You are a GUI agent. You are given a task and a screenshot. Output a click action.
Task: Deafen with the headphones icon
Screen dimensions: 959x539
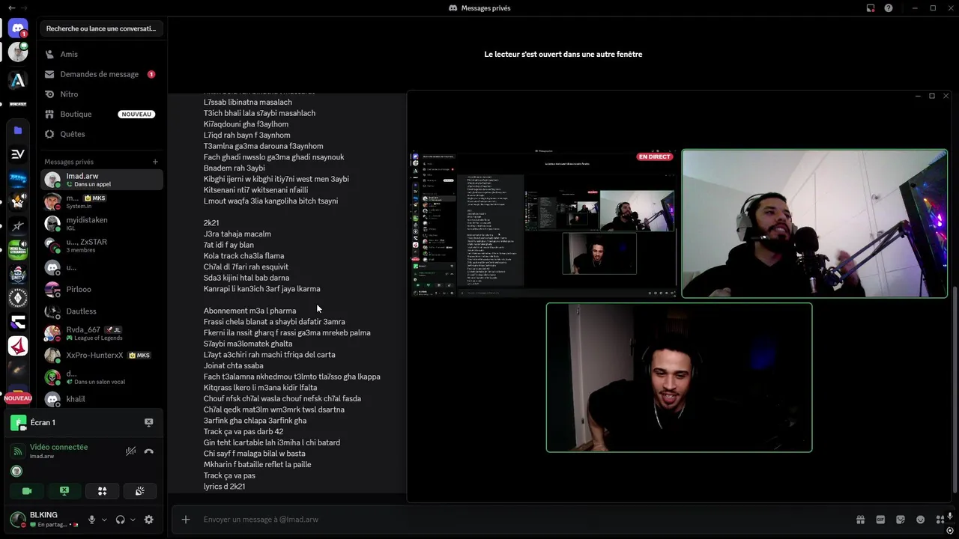(120, 520)
